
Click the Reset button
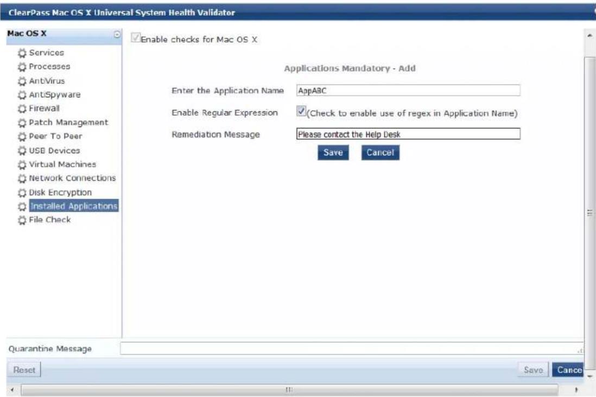(x=24, y=370)
